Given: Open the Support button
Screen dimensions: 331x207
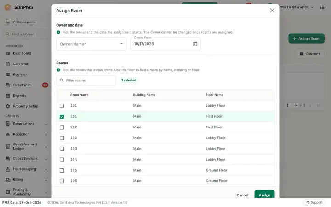Looking at the screenshot, I should (x=314, y=202).
